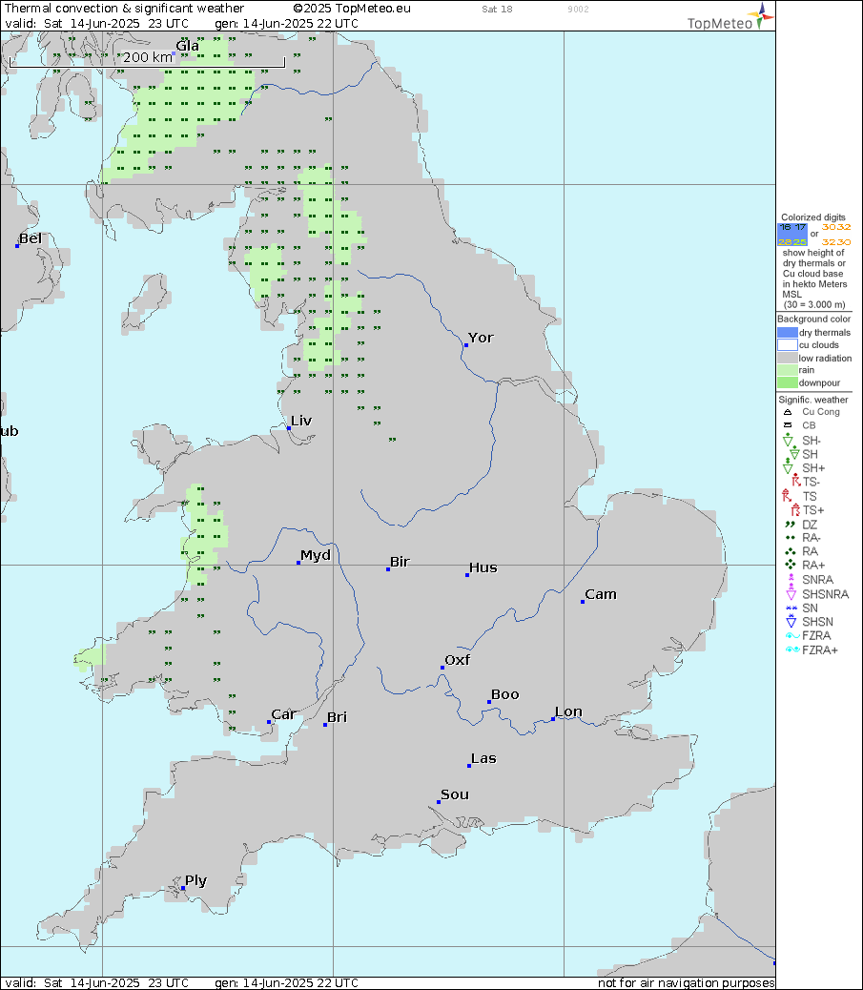Click the not for air navigation purposes notice
Viewport: 863px width, 990px height.
tap(687, 983)
